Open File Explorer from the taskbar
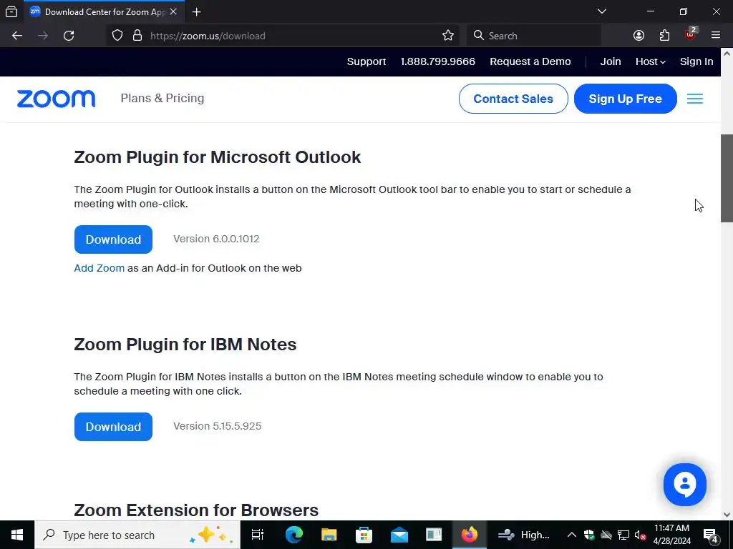Viewport: 733px width, 549px height. [329, 535]
